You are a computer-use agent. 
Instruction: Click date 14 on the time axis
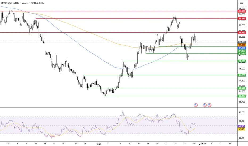tap(139, 144)
